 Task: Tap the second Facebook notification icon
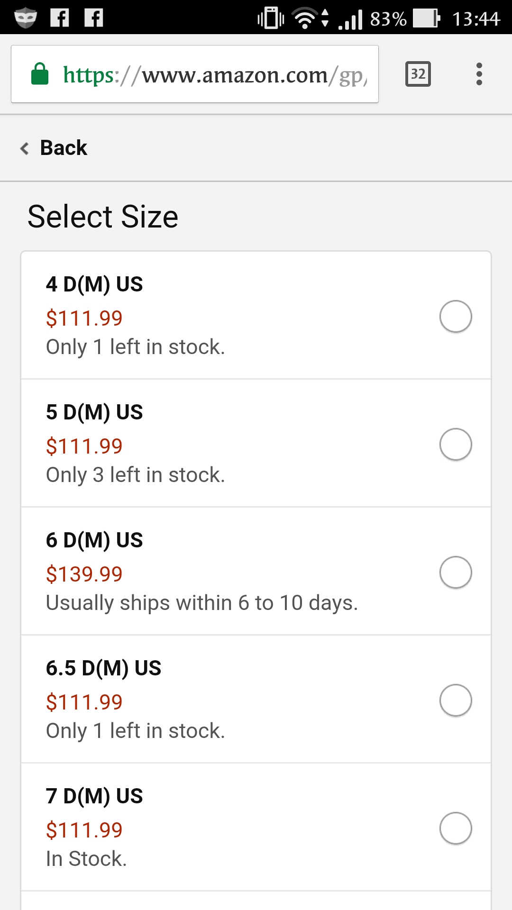tap(94, 18)
